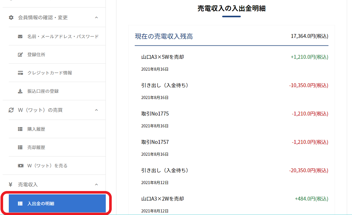The height and width of the screenshot is (215, 352).
Task: Collapse the W（ワット）の売買 section chevron
Action: pos(96,110)
